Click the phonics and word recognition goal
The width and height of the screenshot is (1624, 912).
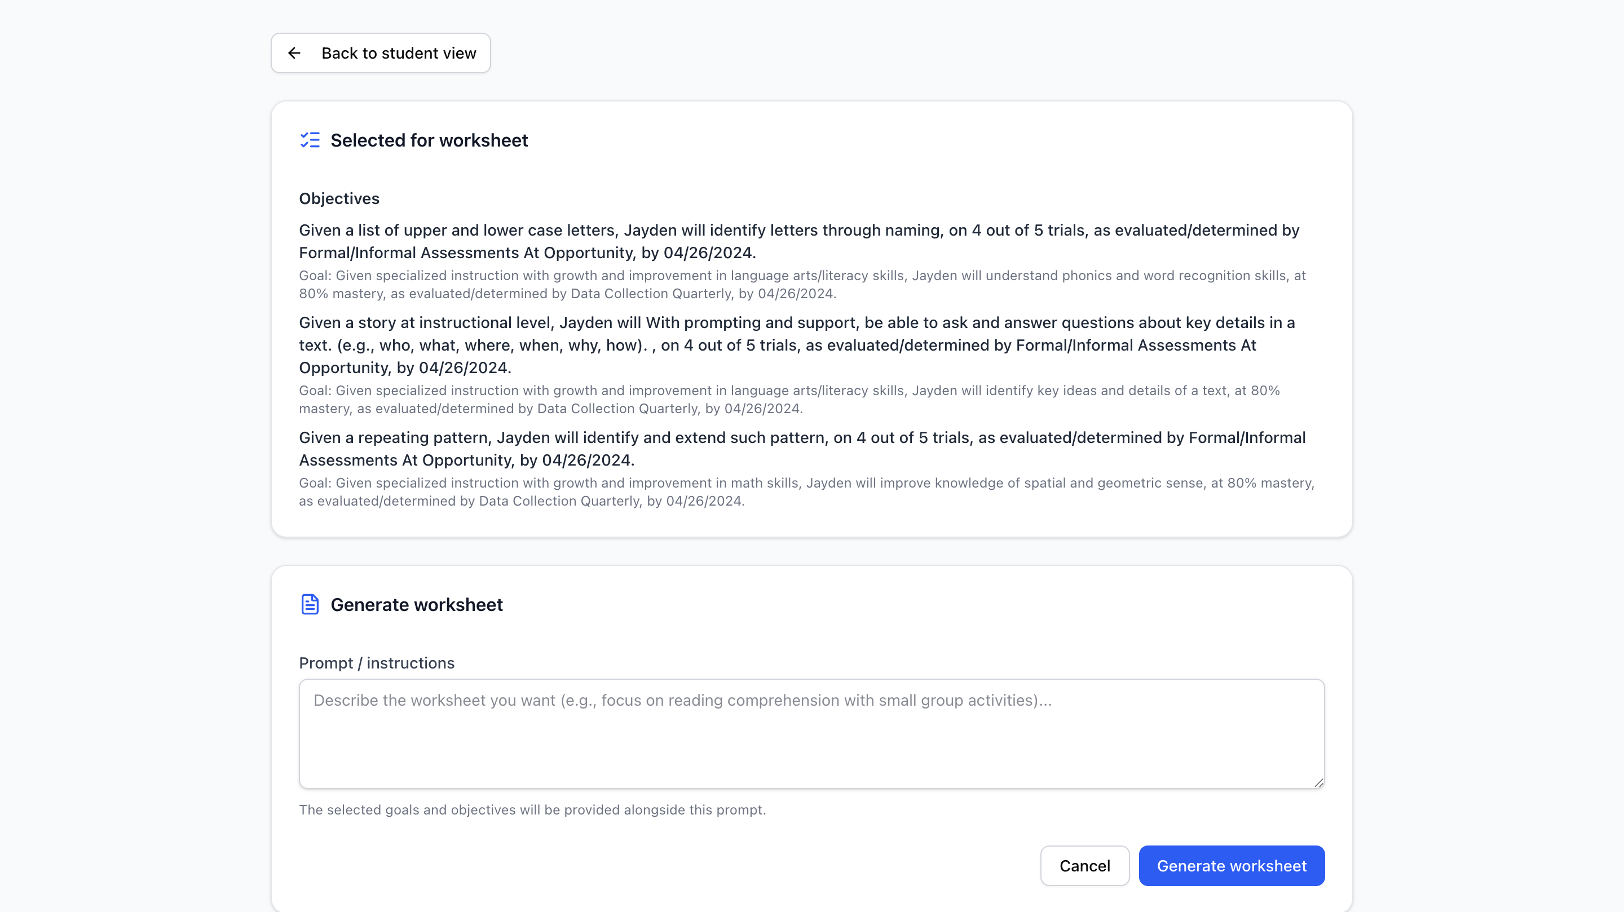(802, 284)
